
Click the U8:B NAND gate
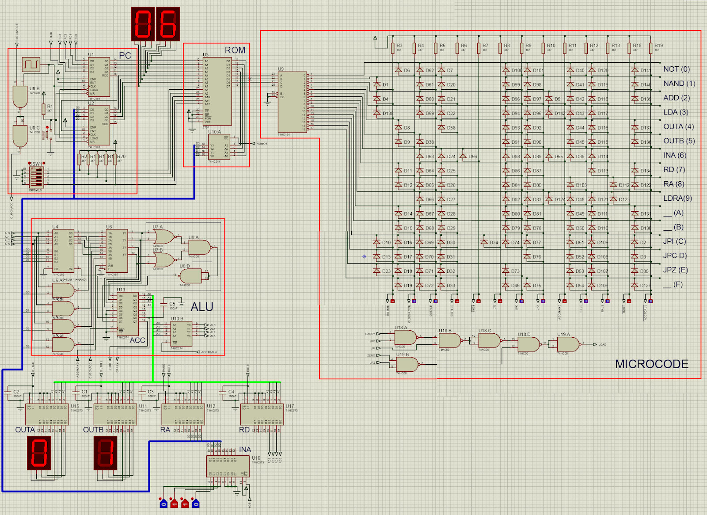click(20, 96)
